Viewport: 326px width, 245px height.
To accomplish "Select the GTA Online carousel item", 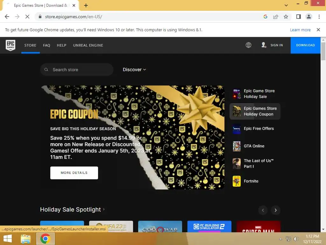I will pos(255,146).
